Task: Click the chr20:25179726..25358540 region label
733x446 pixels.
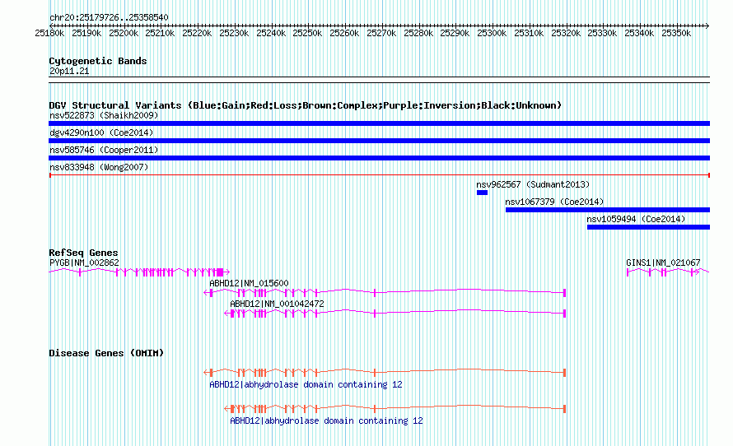Action: (x=109, y=17)
